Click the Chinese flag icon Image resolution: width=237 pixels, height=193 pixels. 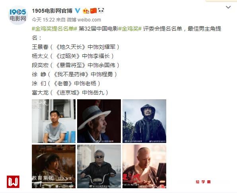[x=93, y=11]
